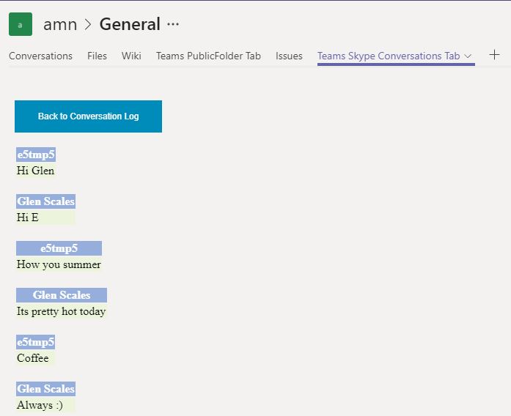Click the amn team name
The width and height of the screenshot is (511, 416).
(60, 24)
